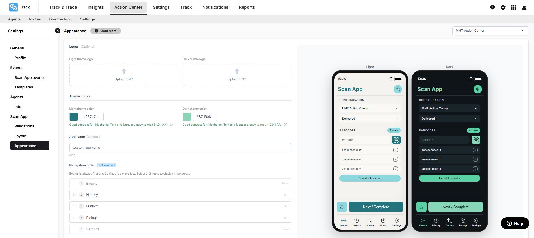The image size is (534, 238).
Task: Select Appearance in the settings sidebar
Action: click(x=30, y=146)
